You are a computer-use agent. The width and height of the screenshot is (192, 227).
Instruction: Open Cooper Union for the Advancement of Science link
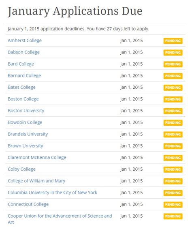pyautogui.click(x=60, y=219)
